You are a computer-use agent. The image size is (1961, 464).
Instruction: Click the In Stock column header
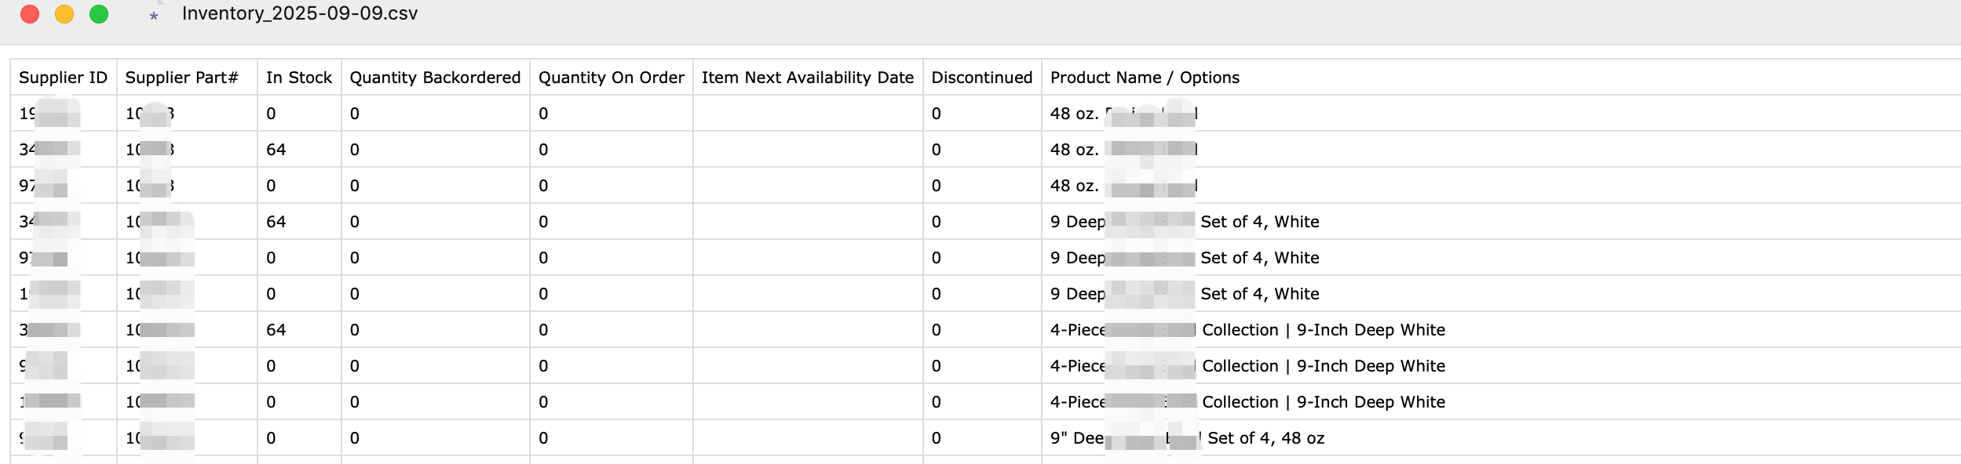[x=298, y=78]
